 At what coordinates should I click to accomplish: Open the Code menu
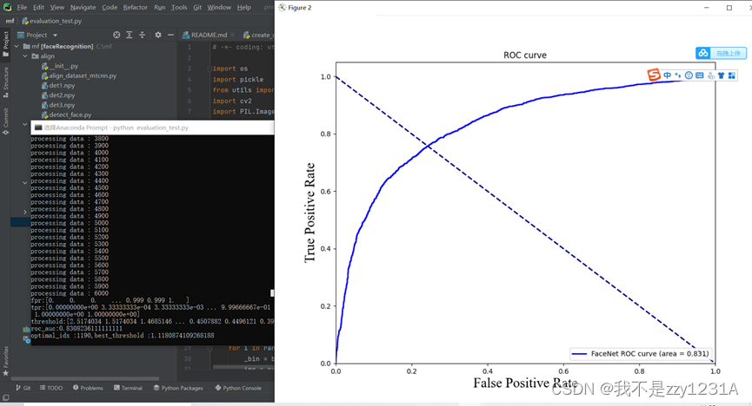click(110, 7)
